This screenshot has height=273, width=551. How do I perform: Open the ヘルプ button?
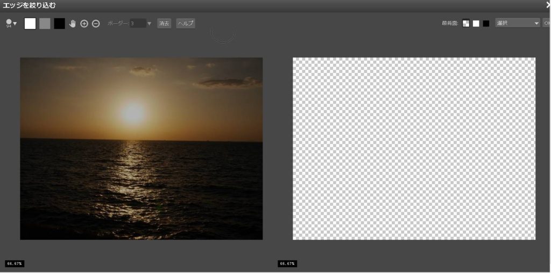click(x=185, y=24)
